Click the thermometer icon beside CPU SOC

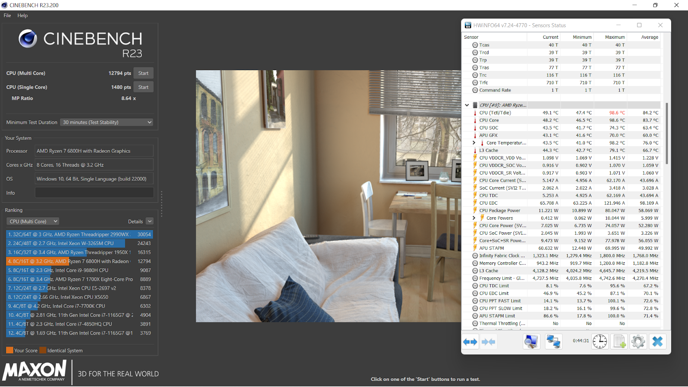[x=475, y=128]
